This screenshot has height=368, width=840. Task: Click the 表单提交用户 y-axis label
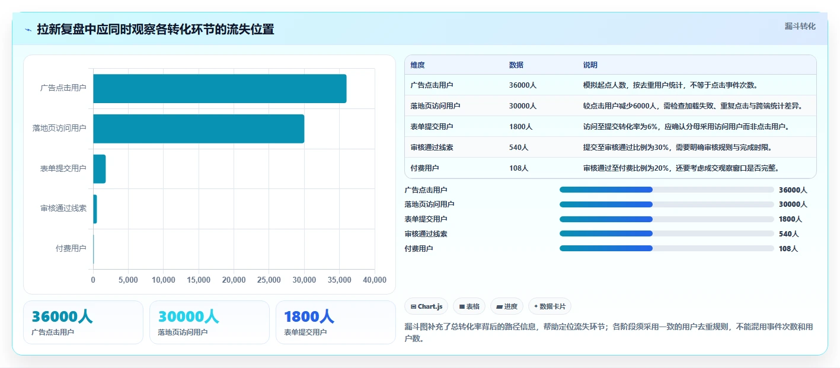coord(63,168)
